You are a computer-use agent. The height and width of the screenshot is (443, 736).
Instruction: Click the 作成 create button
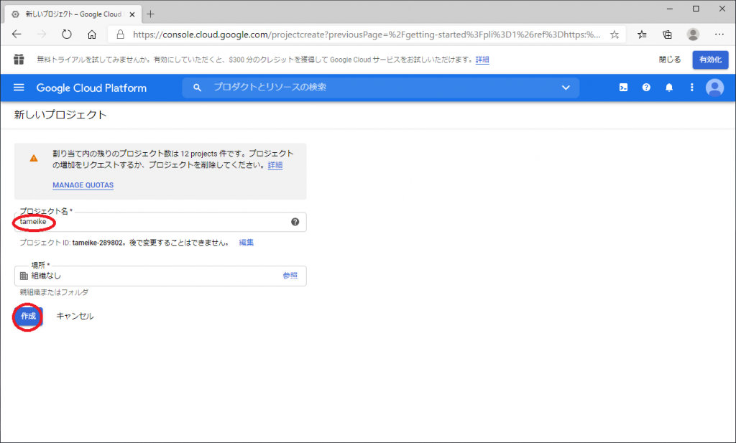click(28, 316)
